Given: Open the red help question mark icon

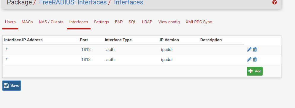Looking at the screenshot, I should (x=275, y=2).
